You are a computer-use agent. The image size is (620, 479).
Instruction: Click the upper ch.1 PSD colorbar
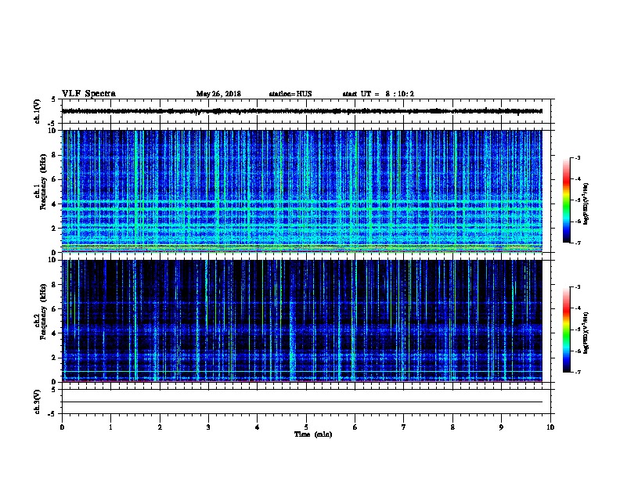coord(566,200)
